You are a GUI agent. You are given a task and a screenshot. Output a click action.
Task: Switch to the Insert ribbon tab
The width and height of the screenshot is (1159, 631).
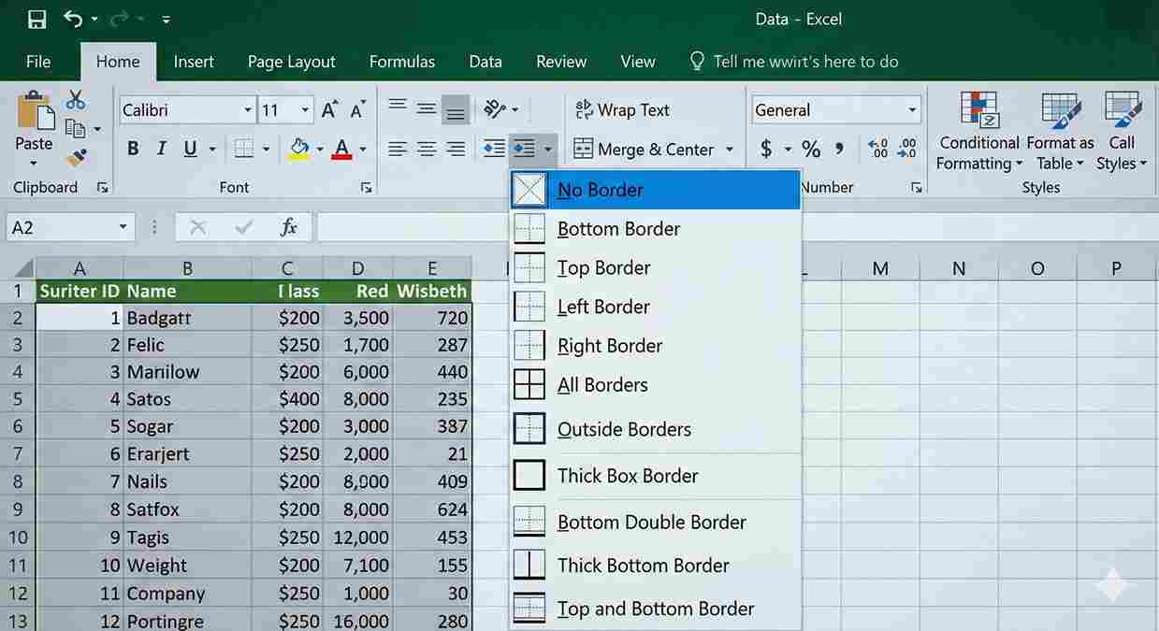(193, 62)
